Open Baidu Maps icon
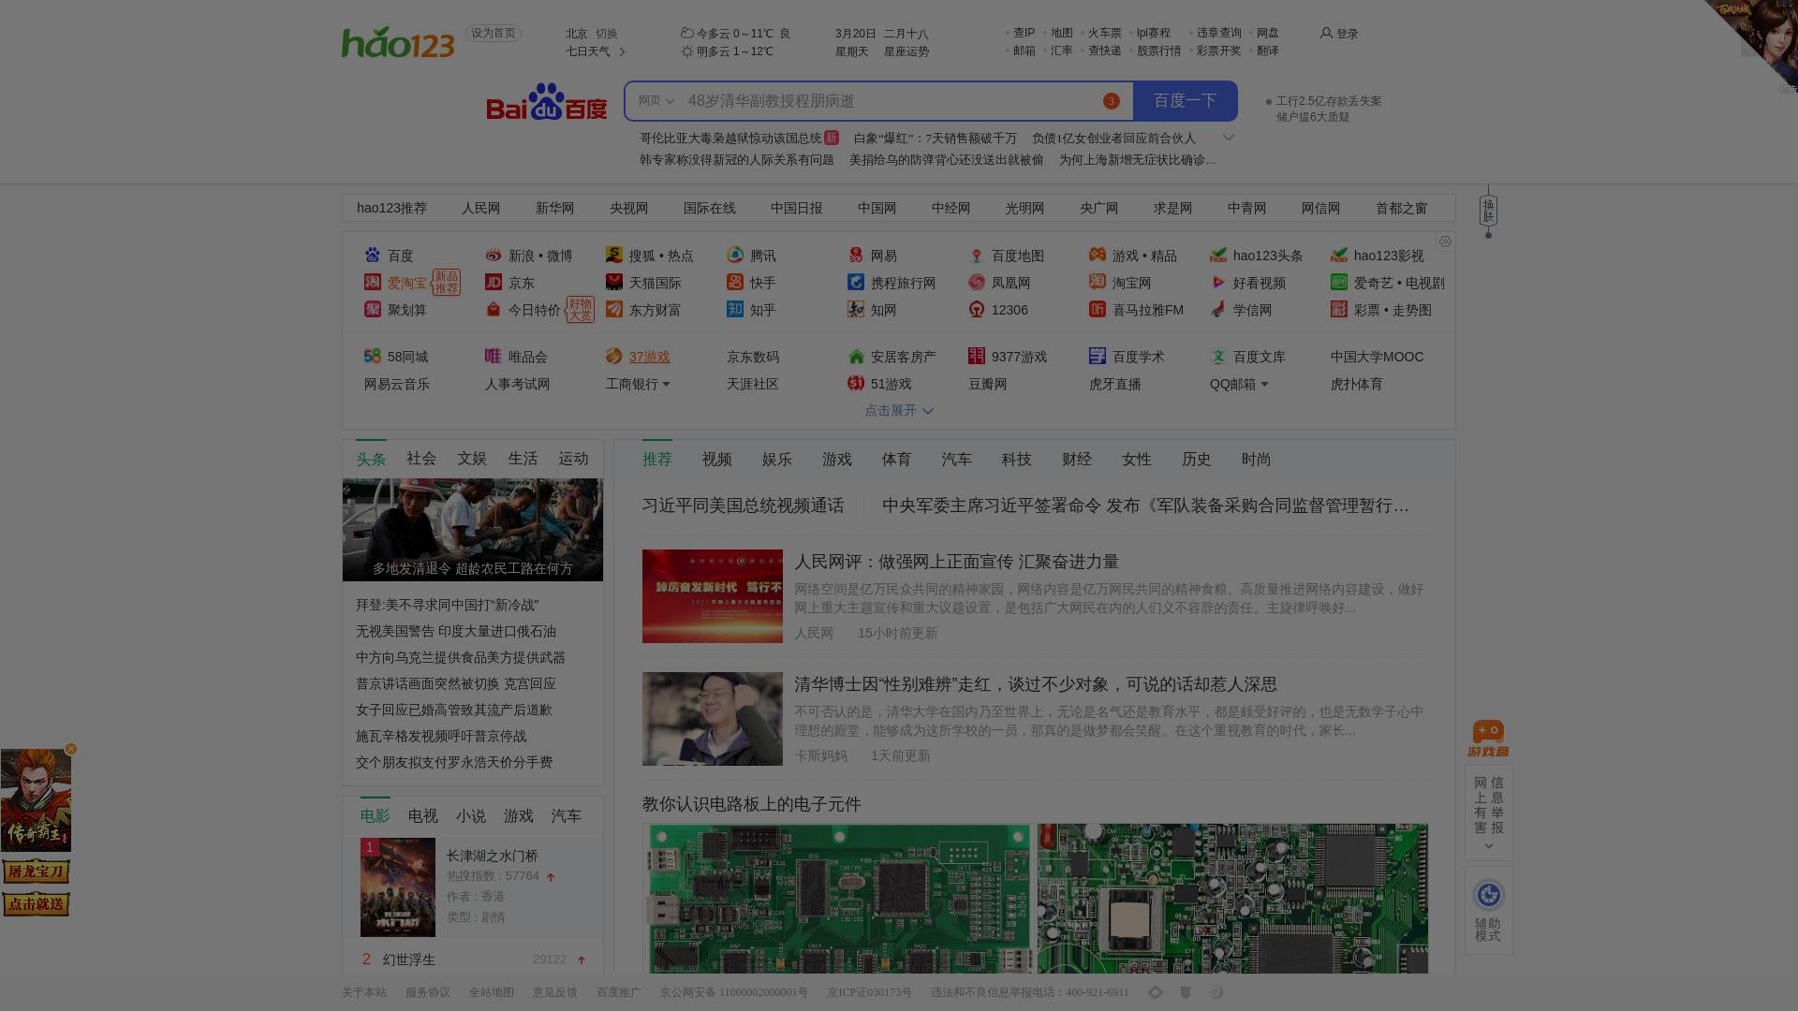Screen dimensions: 1798x1011 (x=977, y=255)
